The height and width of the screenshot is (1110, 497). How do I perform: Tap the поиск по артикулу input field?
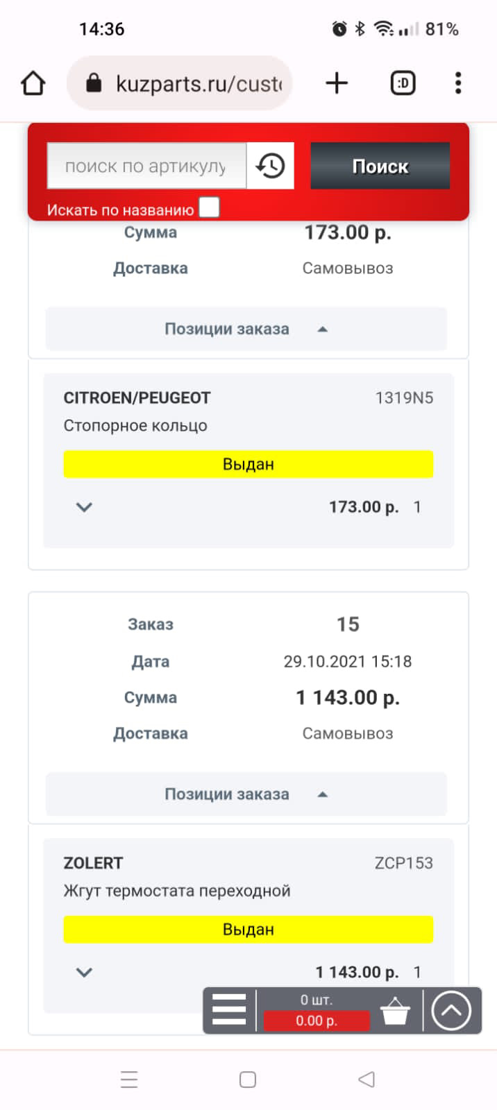point(146,166)
